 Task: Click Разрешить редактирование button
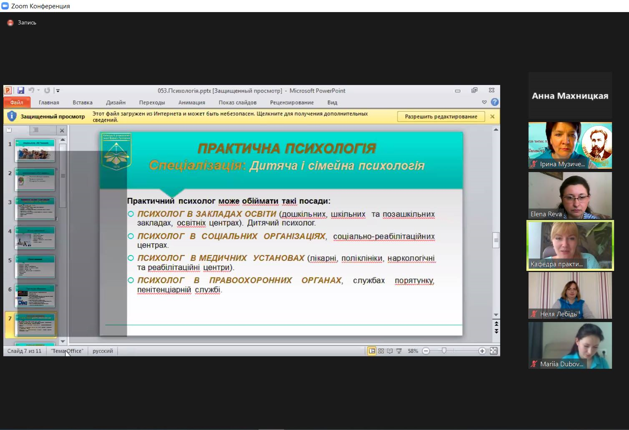[x=441, y=117]
